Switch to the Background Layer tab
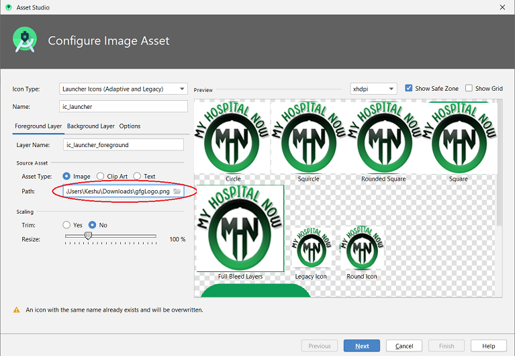Viewport: 515px width, 356px height. (91, 126)
